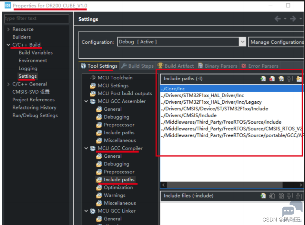Move the include file up
The image size is (305, 225).
coord(289,196)
